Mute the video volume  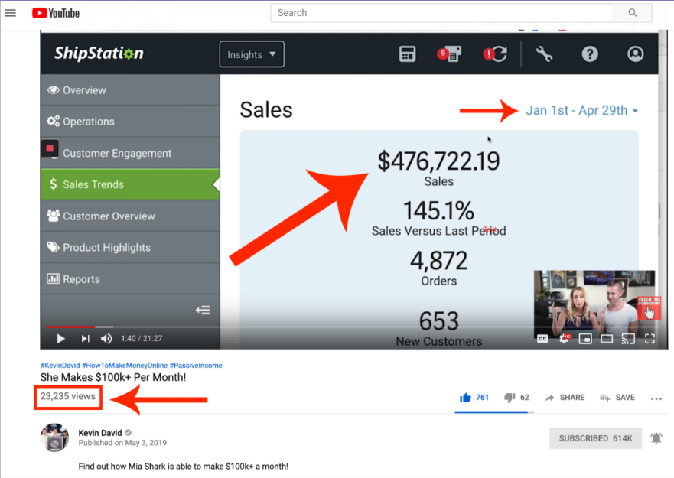106,339
